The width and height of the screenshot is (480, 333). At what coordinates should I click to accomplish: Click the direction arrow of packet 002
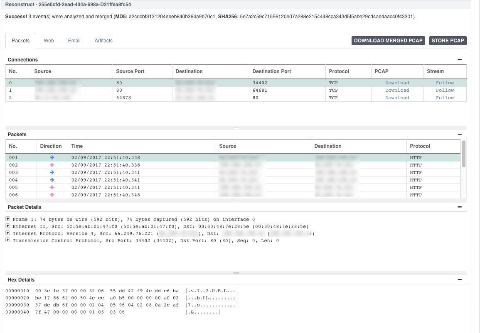52,165
